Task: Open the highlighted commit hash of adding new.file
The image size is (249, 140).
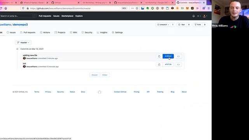Action: pyautogui.click(x=168, y=56)
